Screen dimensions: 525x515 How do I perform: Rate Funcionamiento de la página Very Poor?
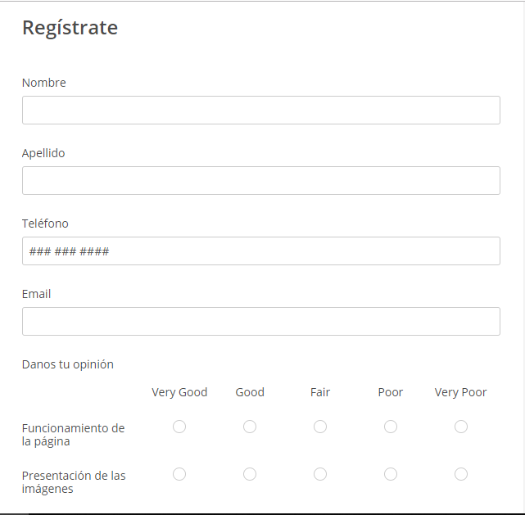click(461, 427)
